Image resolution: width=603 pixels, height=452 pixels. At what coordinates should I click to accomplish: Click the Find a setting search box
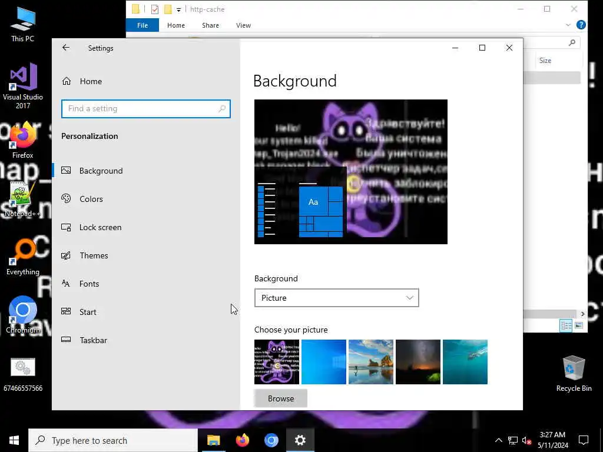[x=146, y=109]
